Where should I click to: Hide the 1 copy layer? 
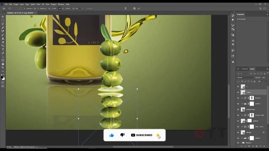pyautogui.click(x=238, y=92)
